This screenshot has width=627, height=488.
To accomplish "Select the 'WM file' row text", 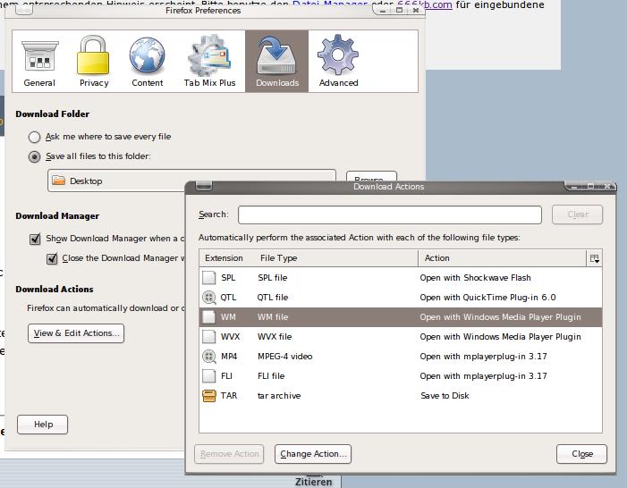I will point(273,317).
